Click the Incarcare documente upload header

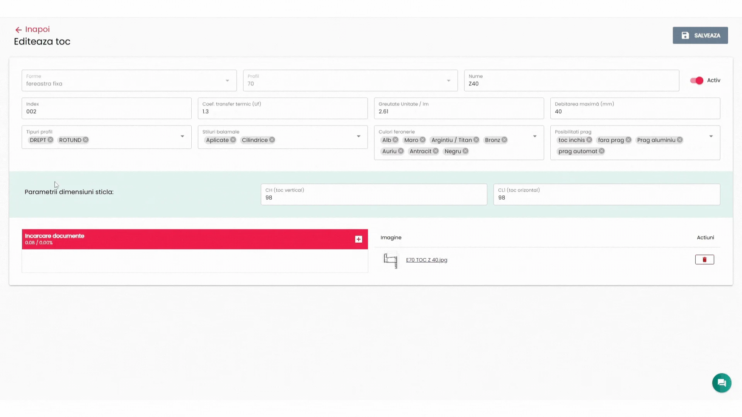195,239
